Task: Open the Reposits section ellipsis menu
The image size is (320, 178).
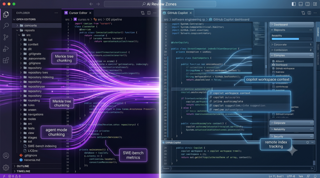Action: tap(311, 30)
